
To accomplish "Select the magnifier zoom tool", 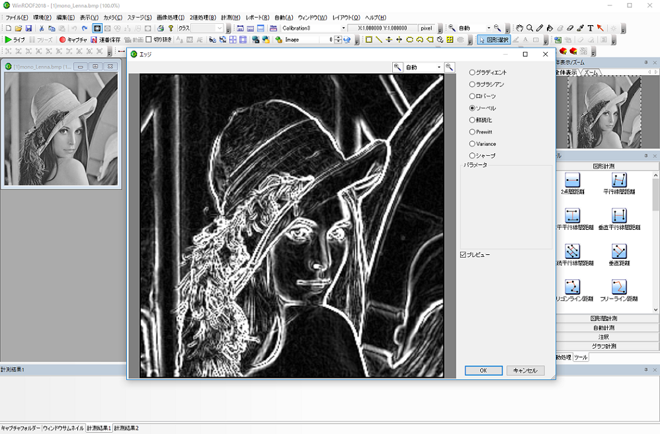I will 530,28.
